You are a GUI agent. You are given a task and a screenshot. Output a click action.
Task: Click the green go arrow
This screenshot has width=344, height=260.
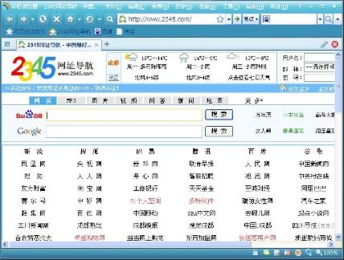(237, 19)
